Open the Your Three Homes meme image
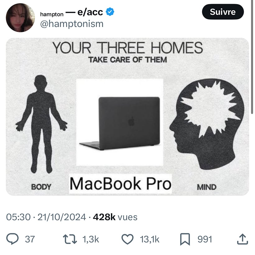Screen dimensions: 255x255 click(x=127, y=117)
